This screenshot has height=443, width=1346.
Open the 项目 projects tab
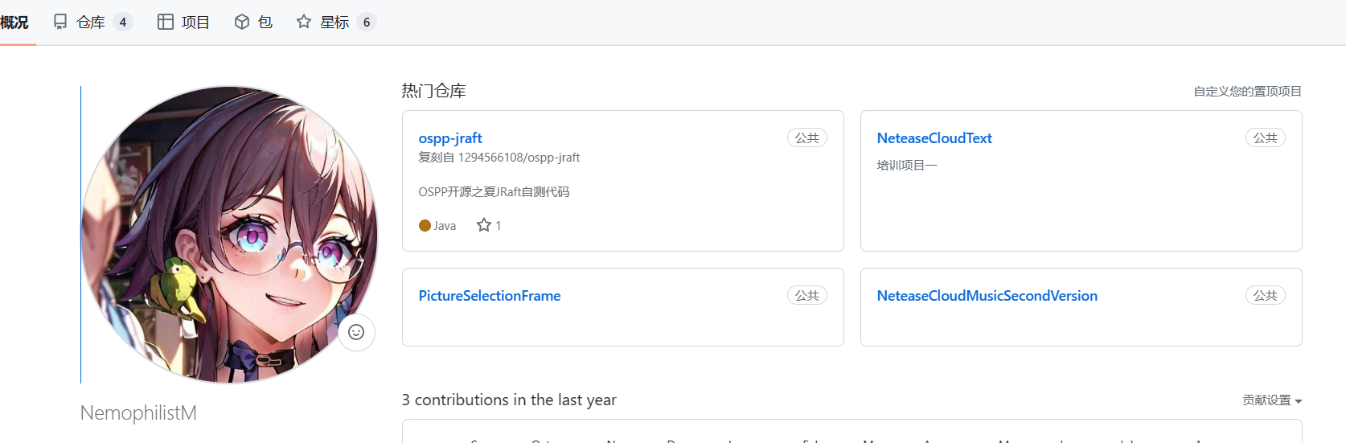pos(195,22)
